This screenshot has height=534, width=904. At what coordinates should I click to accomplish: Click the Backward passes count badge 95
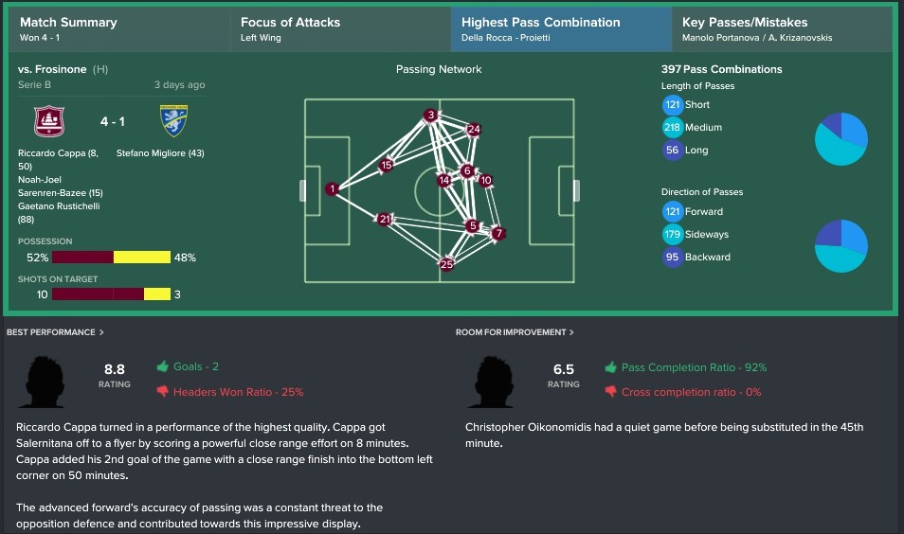(672, 257)
